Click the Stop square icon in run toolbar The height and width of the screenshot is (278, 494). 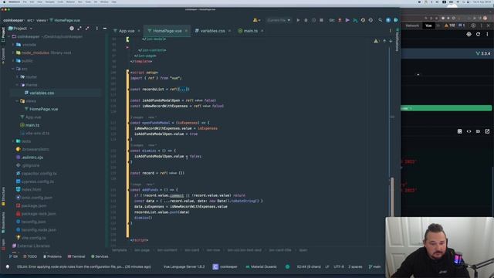321,20
